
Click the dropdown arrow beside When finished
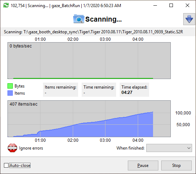tap(189, 148)
